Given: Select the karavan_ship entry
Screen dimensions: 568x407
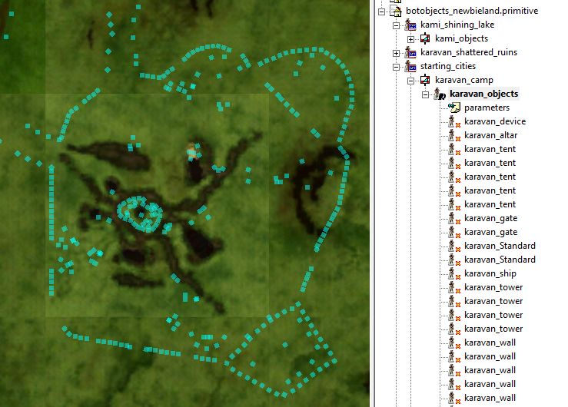Looking at the screenshot, I should (490, 273).
